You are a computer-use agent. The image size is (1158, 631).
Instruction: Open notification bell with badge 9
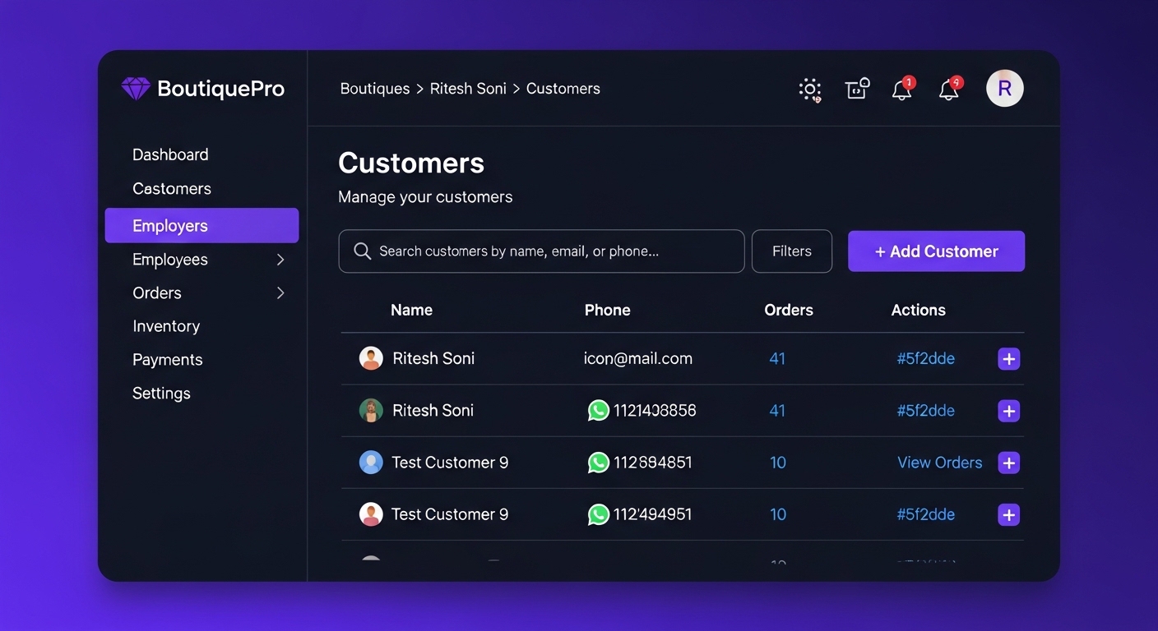[x=949, y=90]
